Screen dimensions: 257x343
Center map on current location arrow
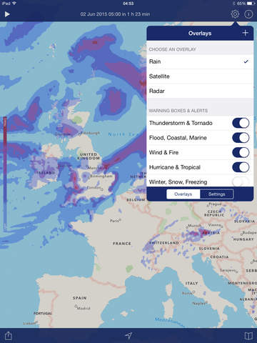pyautogui.click(x=128, y=336)
